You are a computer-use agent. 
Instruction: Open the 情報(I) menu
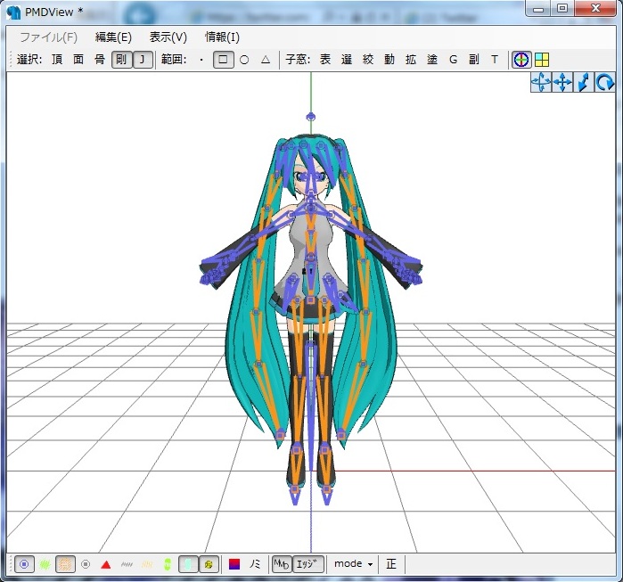click(x=222, y=37)
